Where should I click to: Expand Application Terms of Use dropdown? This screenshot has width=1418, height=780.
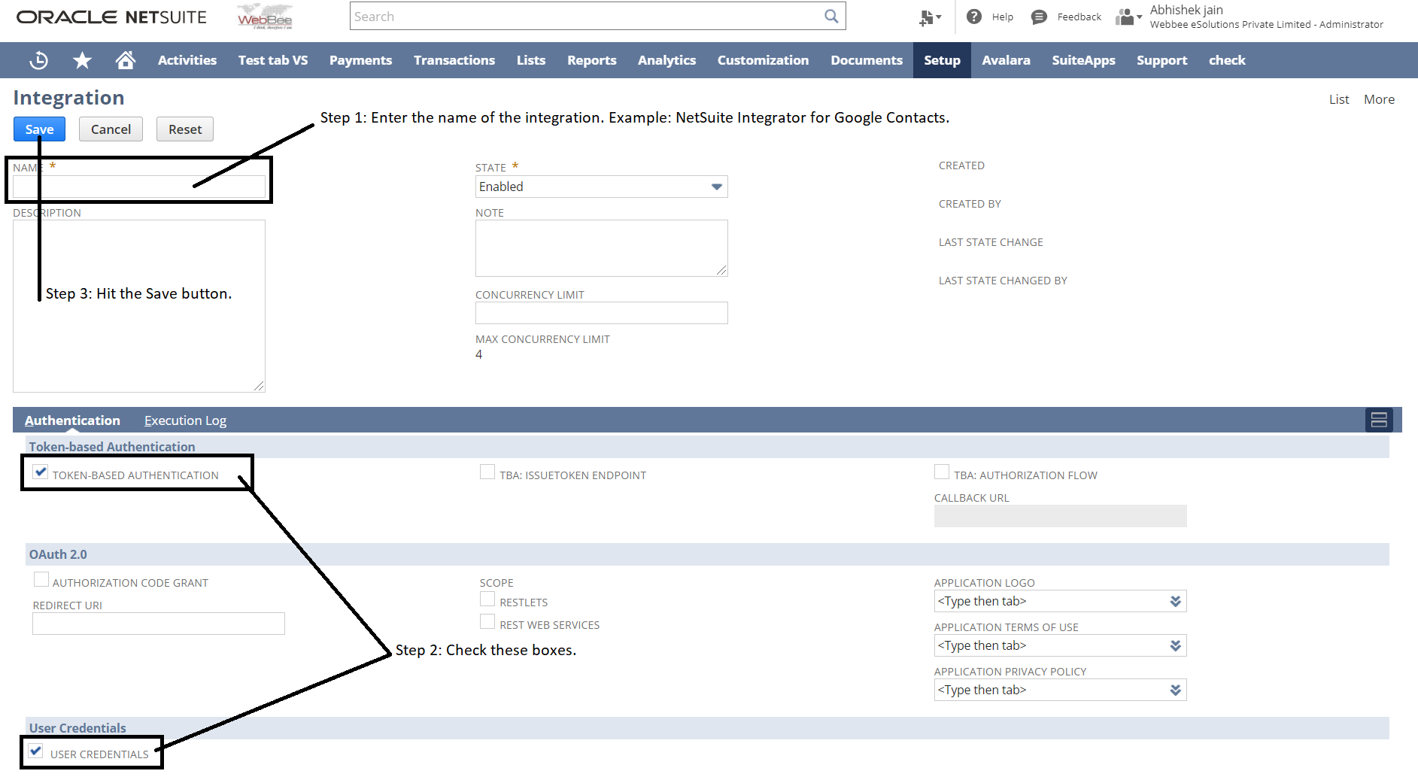click(1176, 645)
